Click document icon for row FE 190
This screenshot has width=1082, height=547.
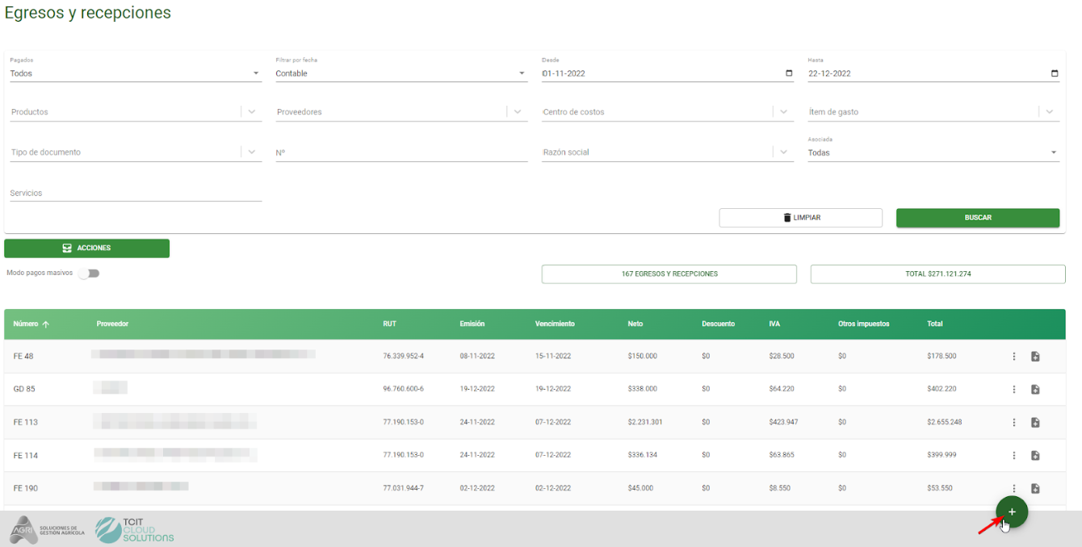(1035, 489)
